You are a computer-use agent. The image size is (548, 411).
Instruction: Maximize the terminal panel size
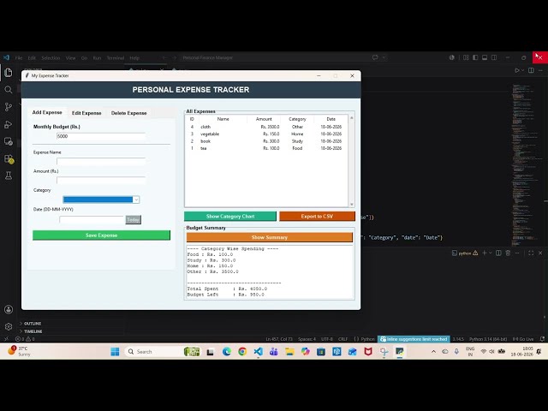tap(531, 253)
